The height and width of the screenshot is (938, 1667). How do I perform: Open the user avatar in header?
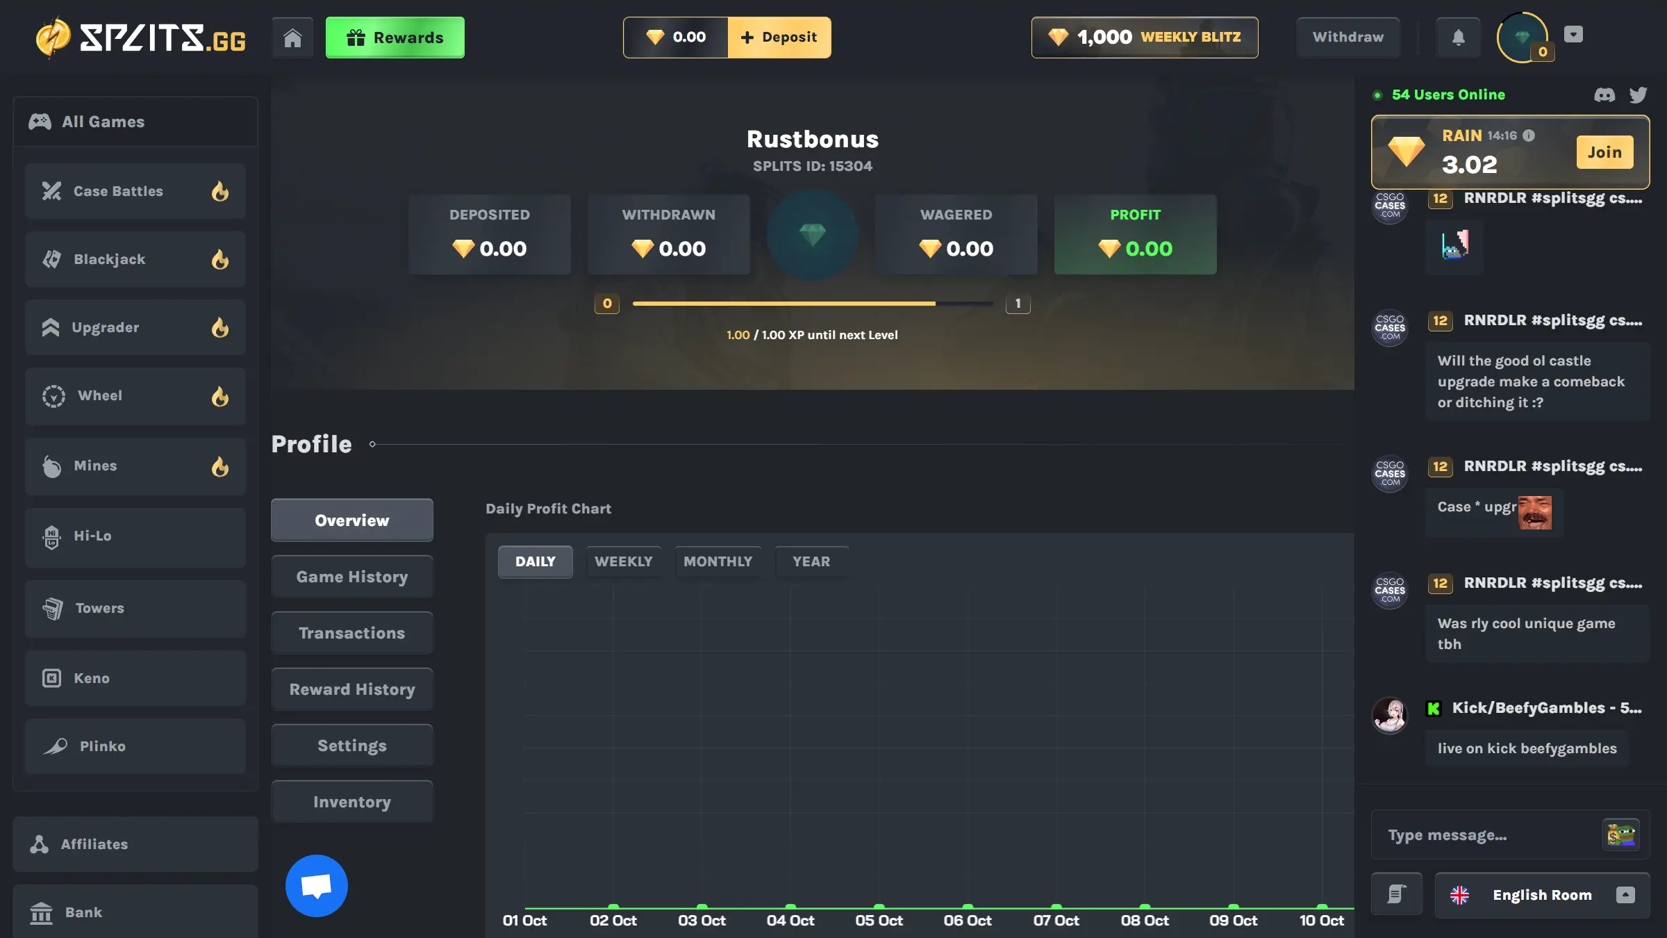1523,38
